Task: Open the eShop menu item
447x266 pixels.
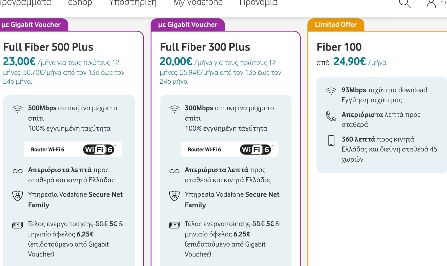Action: pos(80,3)
